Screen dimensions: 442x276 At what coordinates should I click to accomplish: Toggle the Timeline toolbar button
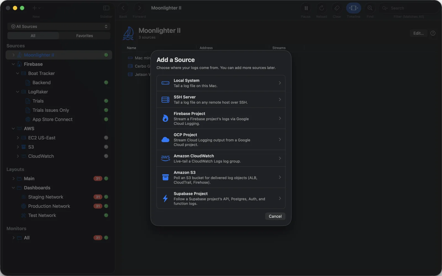click(354, 8)
